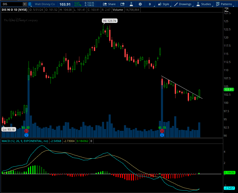The height and width of the screenshot is (193, 238).
Task: Click the MACD (12, 26, 9, EXPONENTIAL, no) label
Action: point(25,141)
